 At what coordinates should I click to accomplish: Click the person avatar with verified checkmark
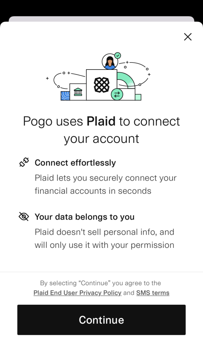pos(109,61)
